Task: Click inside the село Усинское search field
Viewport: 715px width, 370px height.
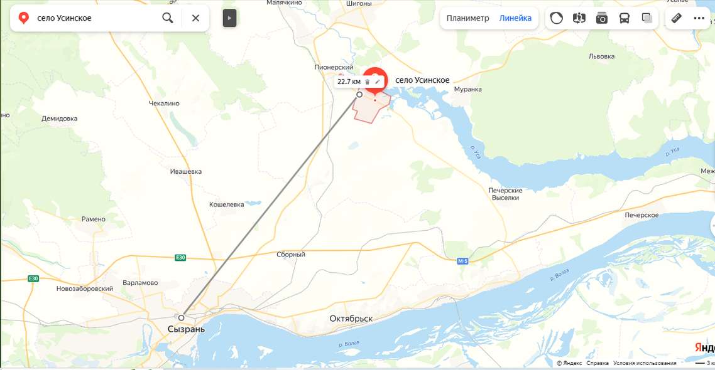Action: tap(96, 18)
